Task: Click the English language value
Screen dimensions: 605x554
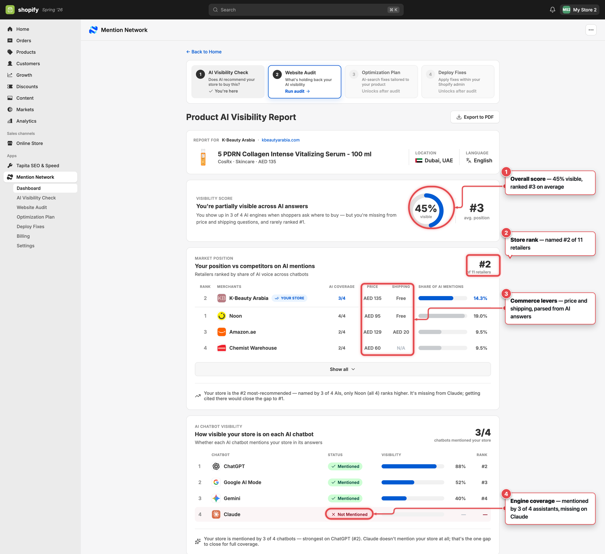Action: [x=479, y=161]
